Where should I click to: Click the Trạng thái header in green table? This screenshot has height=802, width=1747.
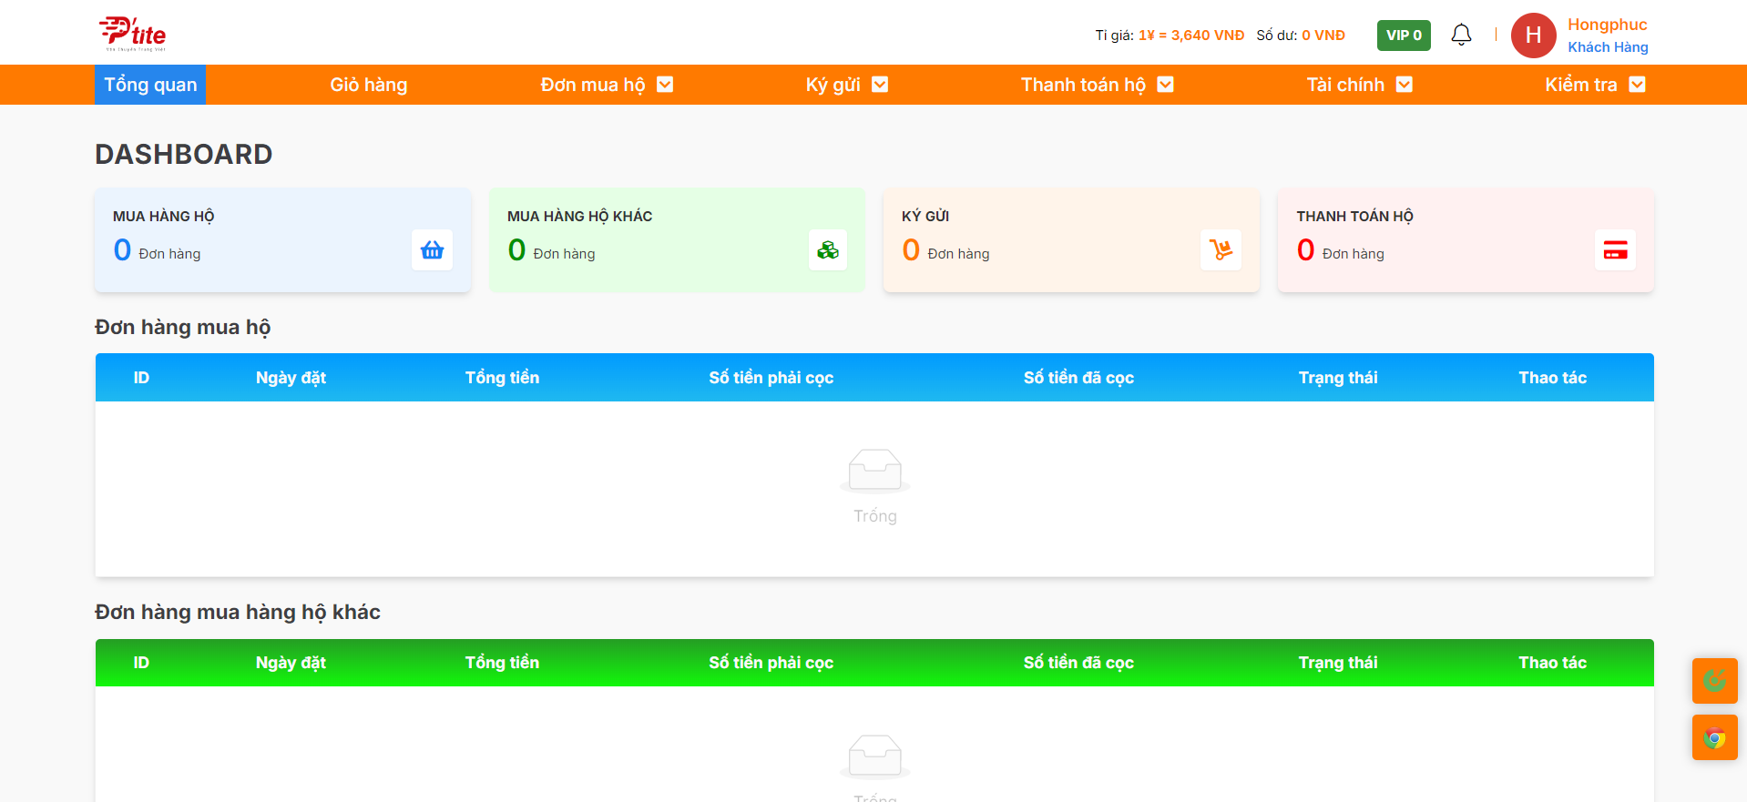click(1338, 663)
